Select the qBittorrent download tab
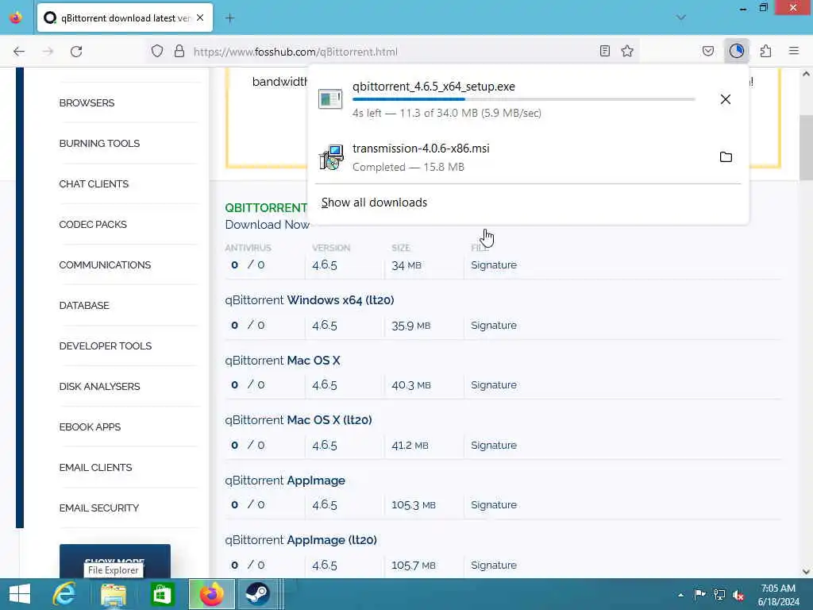The width and height of the screenshot is (813, 610). click(x=125, y=18)
